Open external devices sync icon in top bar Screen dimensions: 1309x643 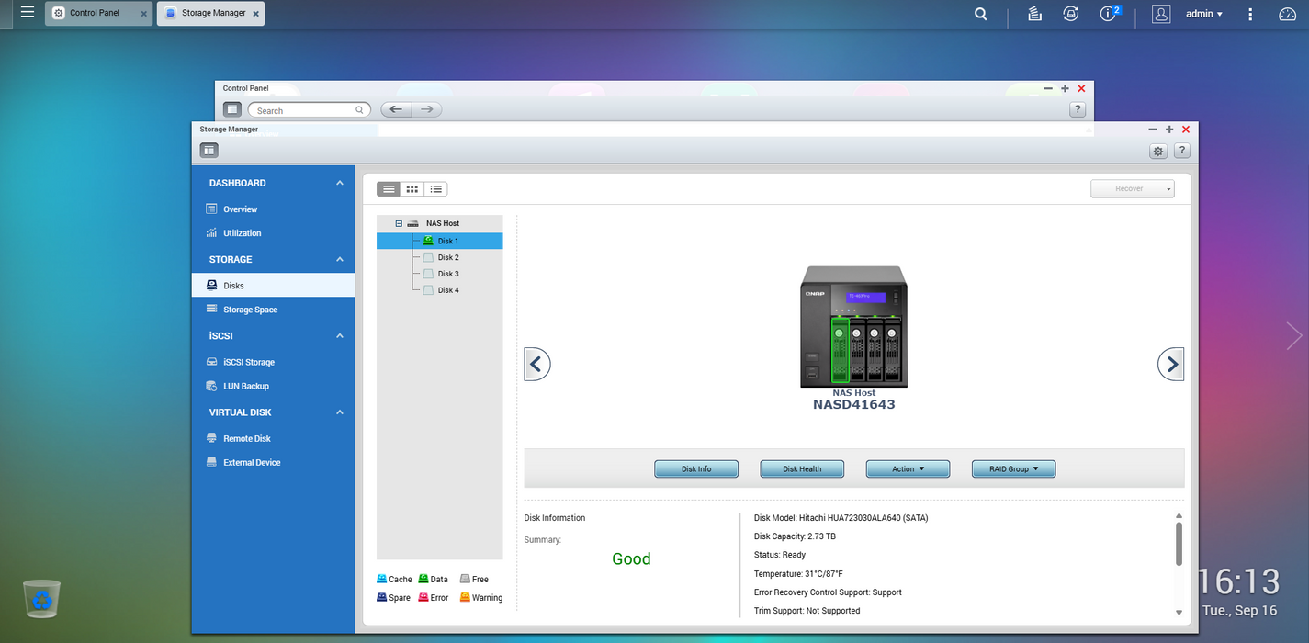point(1070,14)
